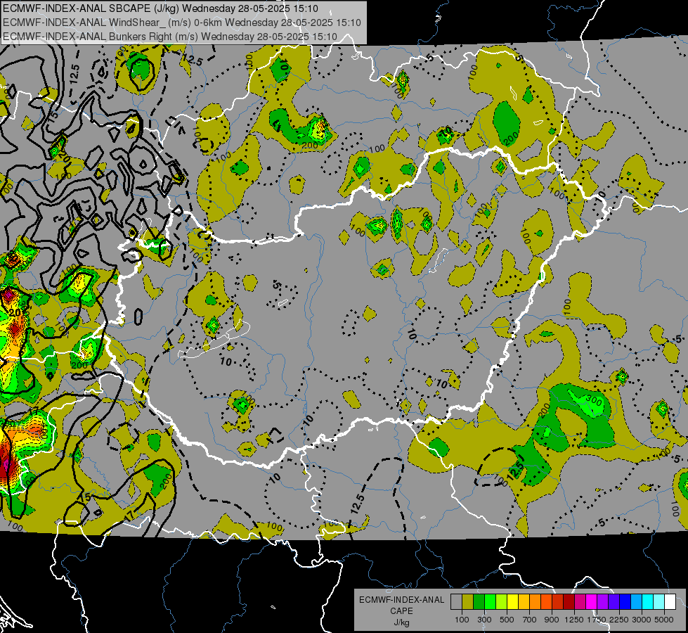Click legend value 300 under color bar

[x=484, y=620]
